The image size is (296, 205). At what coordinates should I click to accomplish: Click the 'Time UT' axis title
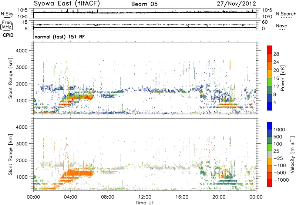coord(145,203)
